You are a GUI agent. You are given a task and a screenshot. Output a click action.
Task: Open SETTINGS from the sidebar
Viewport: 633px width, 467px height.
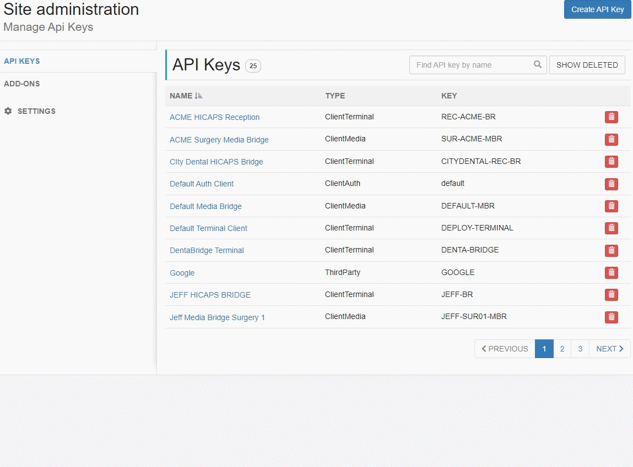click(36, 111)
